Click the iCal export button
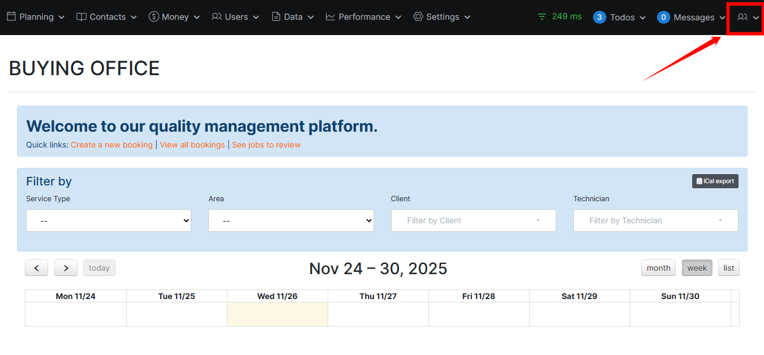 715,181
